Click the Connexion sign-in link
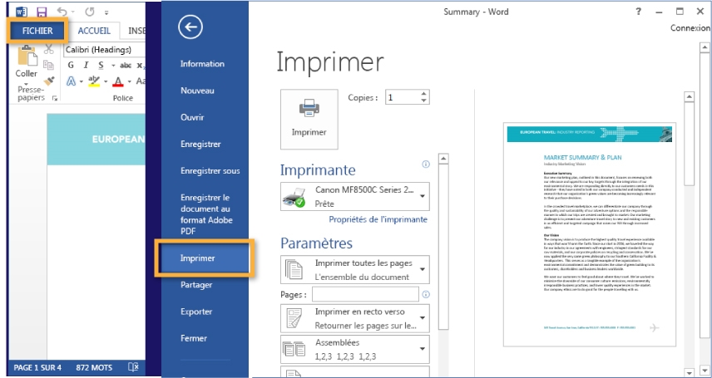 pos(690,28)
